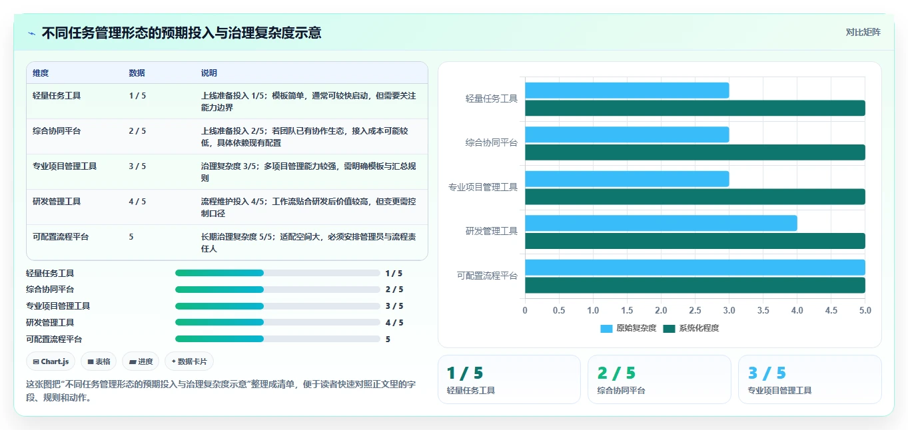
Task: Click 综合协同平台 green bar in chart
Action: coord(695,152)
